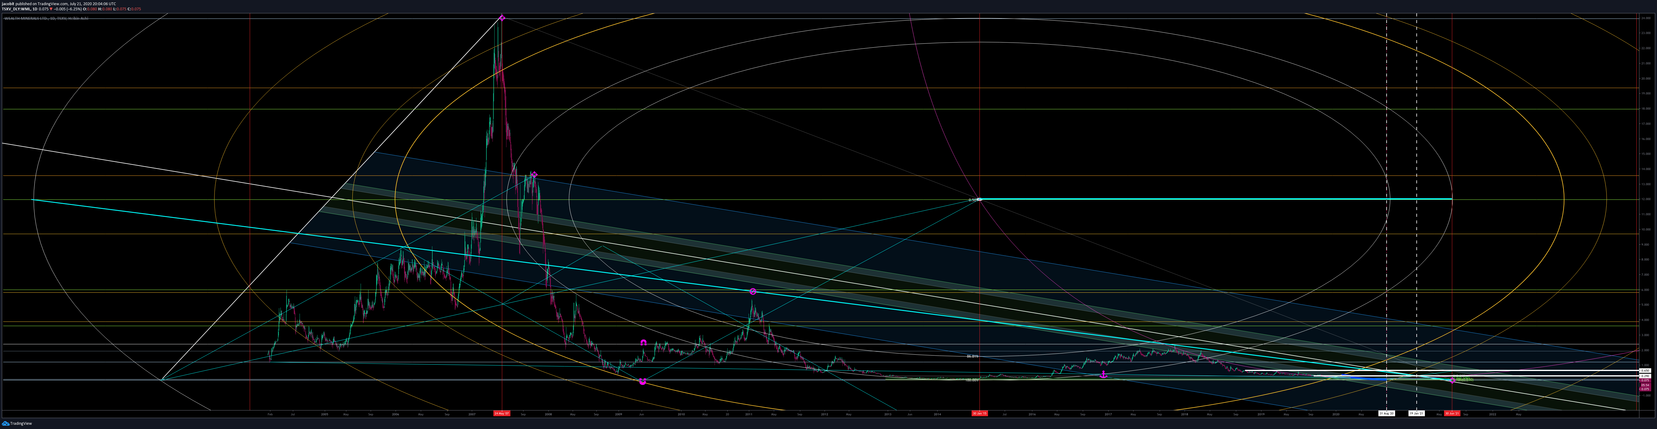
Task: Click the 2020 year label on time axis
Action: pos(1336,414)
